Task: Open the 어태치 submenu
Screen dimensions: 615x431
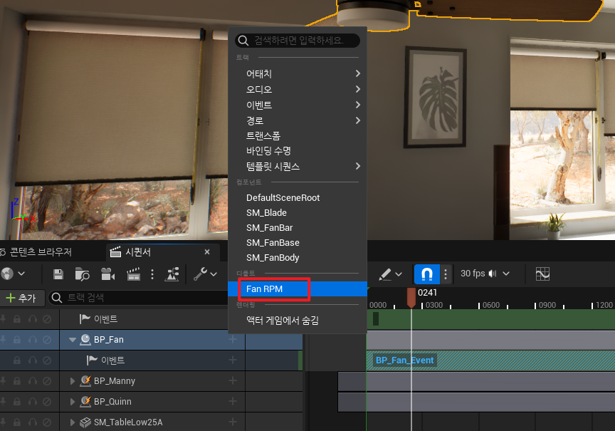Action: (298, 73)
